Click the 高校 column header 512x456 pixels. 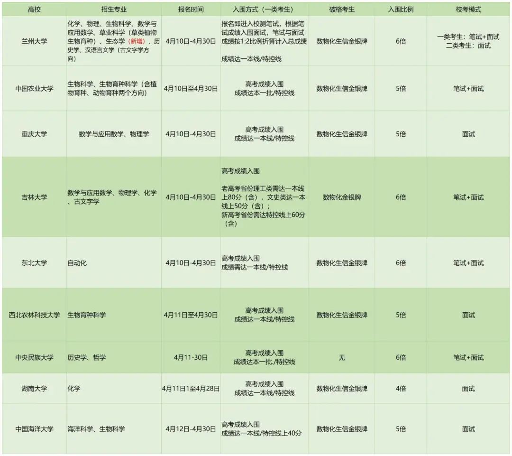[34, 9]
